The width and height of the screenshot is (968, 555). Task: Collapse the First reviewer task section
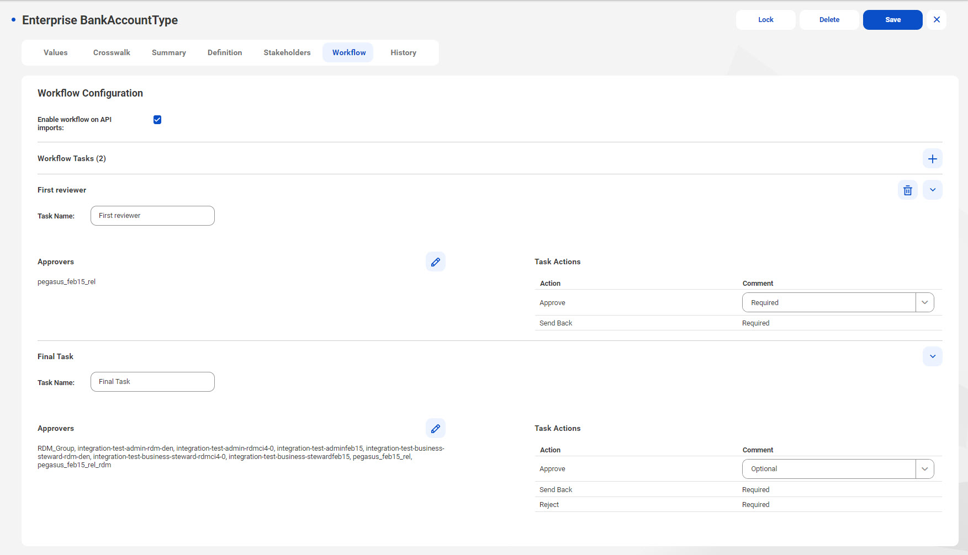point(932,190)
